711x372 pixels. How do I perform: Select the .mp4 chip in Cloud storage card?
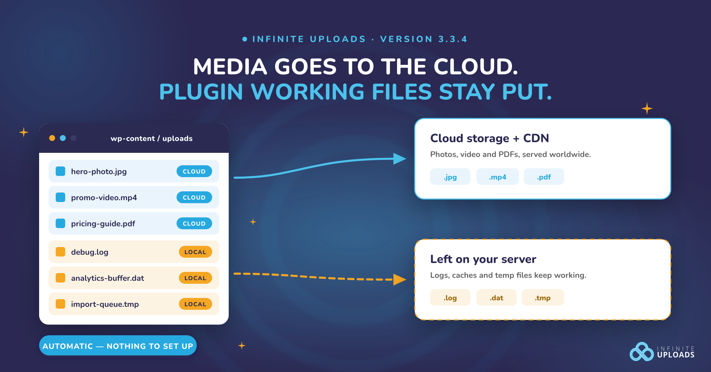coord(498,177)
